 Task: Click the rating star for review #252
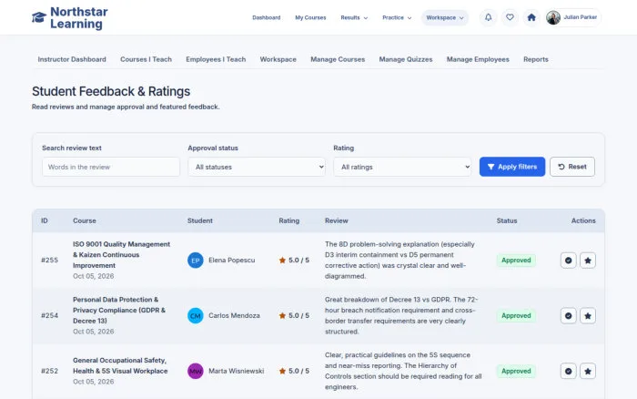[x=282, y=371]
